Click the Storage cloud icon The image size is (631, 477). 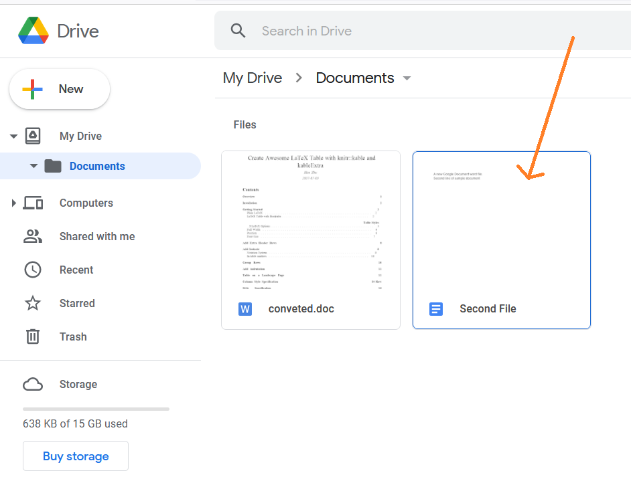[x=33, y=384]
